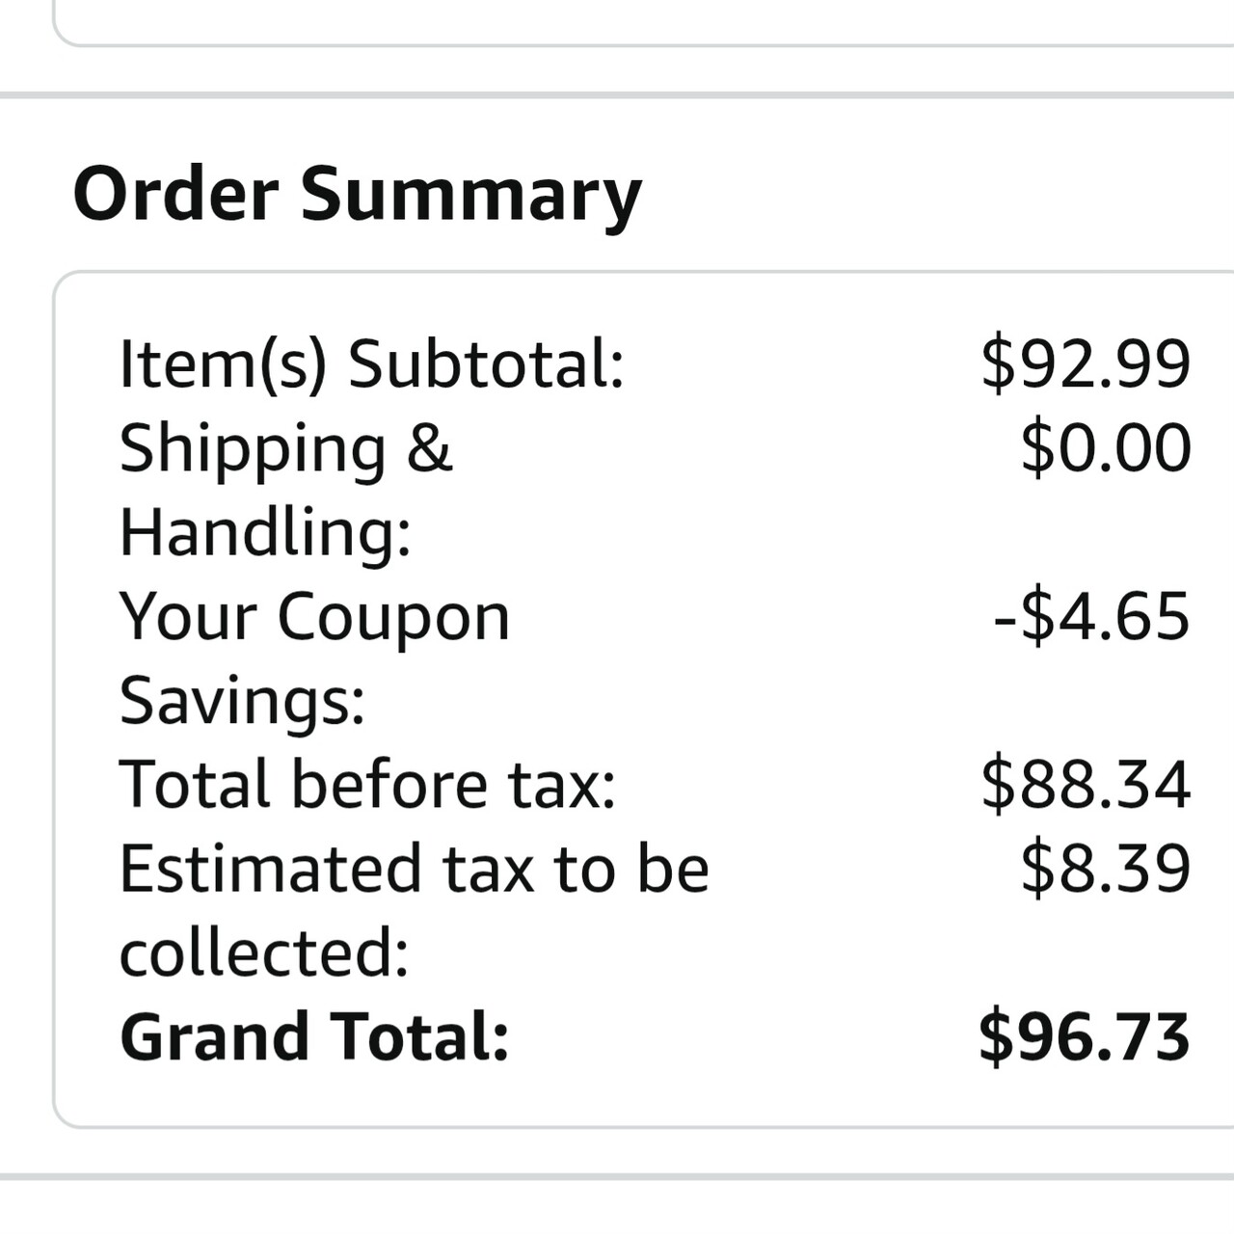
Task: Tap the 'Estimated tax to be' text
Action: (414, 869)
